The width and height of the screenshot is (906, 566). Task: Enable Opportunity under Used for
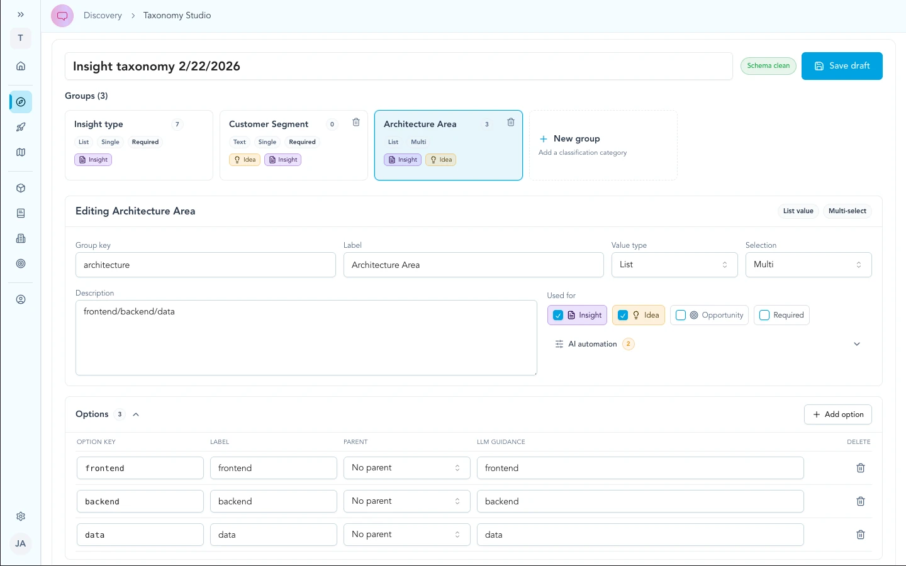click(680, 315)
